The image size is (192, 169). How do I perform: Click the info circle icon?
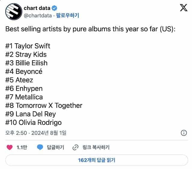point(184,133)
